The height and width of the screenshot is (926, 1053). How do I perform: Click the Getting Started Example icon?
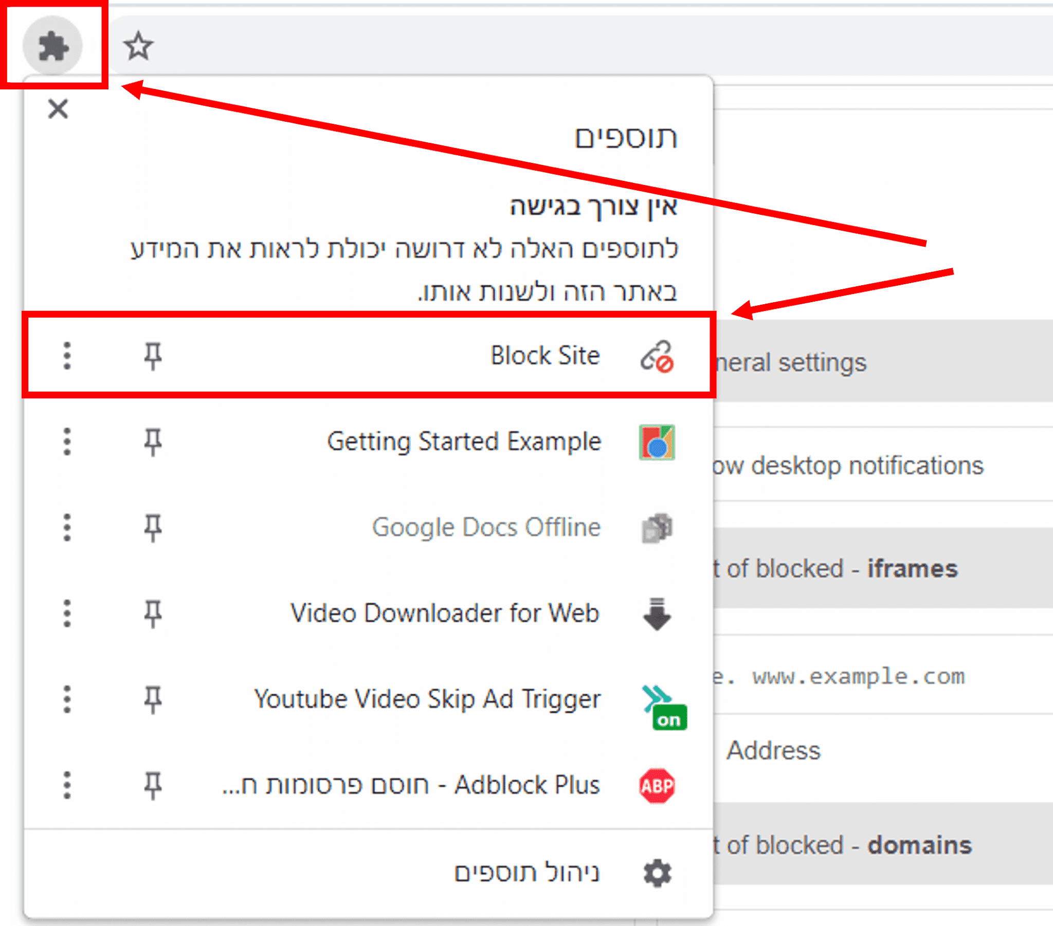click(657, 442)
